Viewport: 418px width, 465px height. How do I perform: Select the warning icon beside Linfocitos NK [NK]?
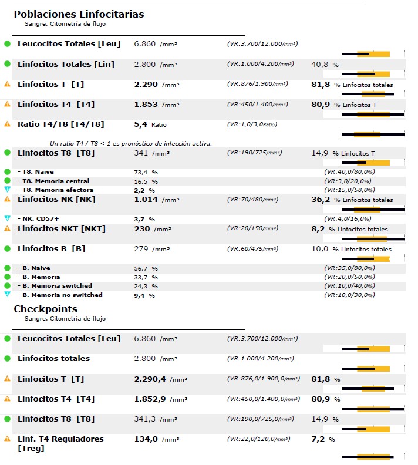click(x=7, y=199)
